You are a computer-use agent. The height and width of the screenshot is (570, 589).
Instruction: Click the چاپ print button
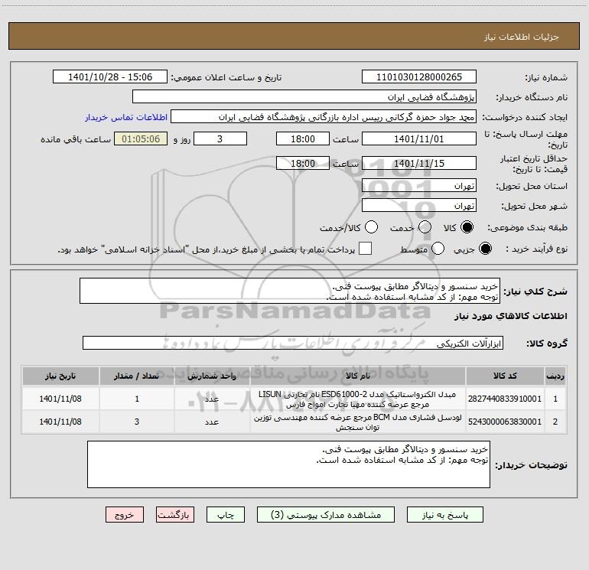click(x=226, y=515)
